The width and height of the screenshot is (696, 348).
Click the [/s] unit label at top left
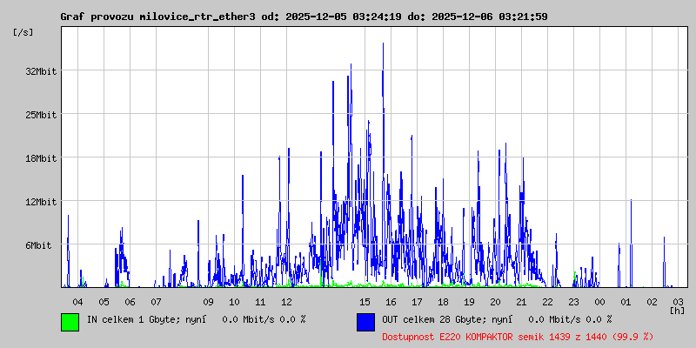point(23,32)
